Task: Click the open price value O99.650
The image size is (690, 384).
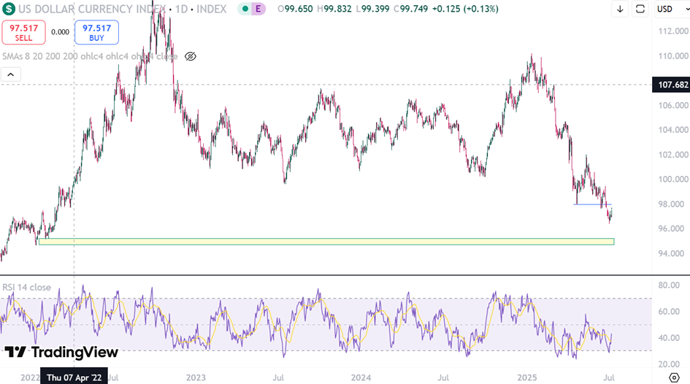Action: [x=295, y=9]
